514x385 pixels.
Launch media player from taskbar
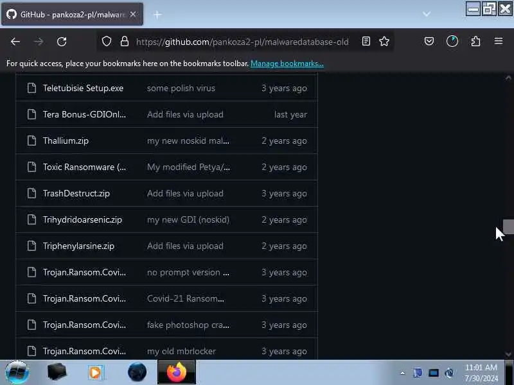(96, 373)
